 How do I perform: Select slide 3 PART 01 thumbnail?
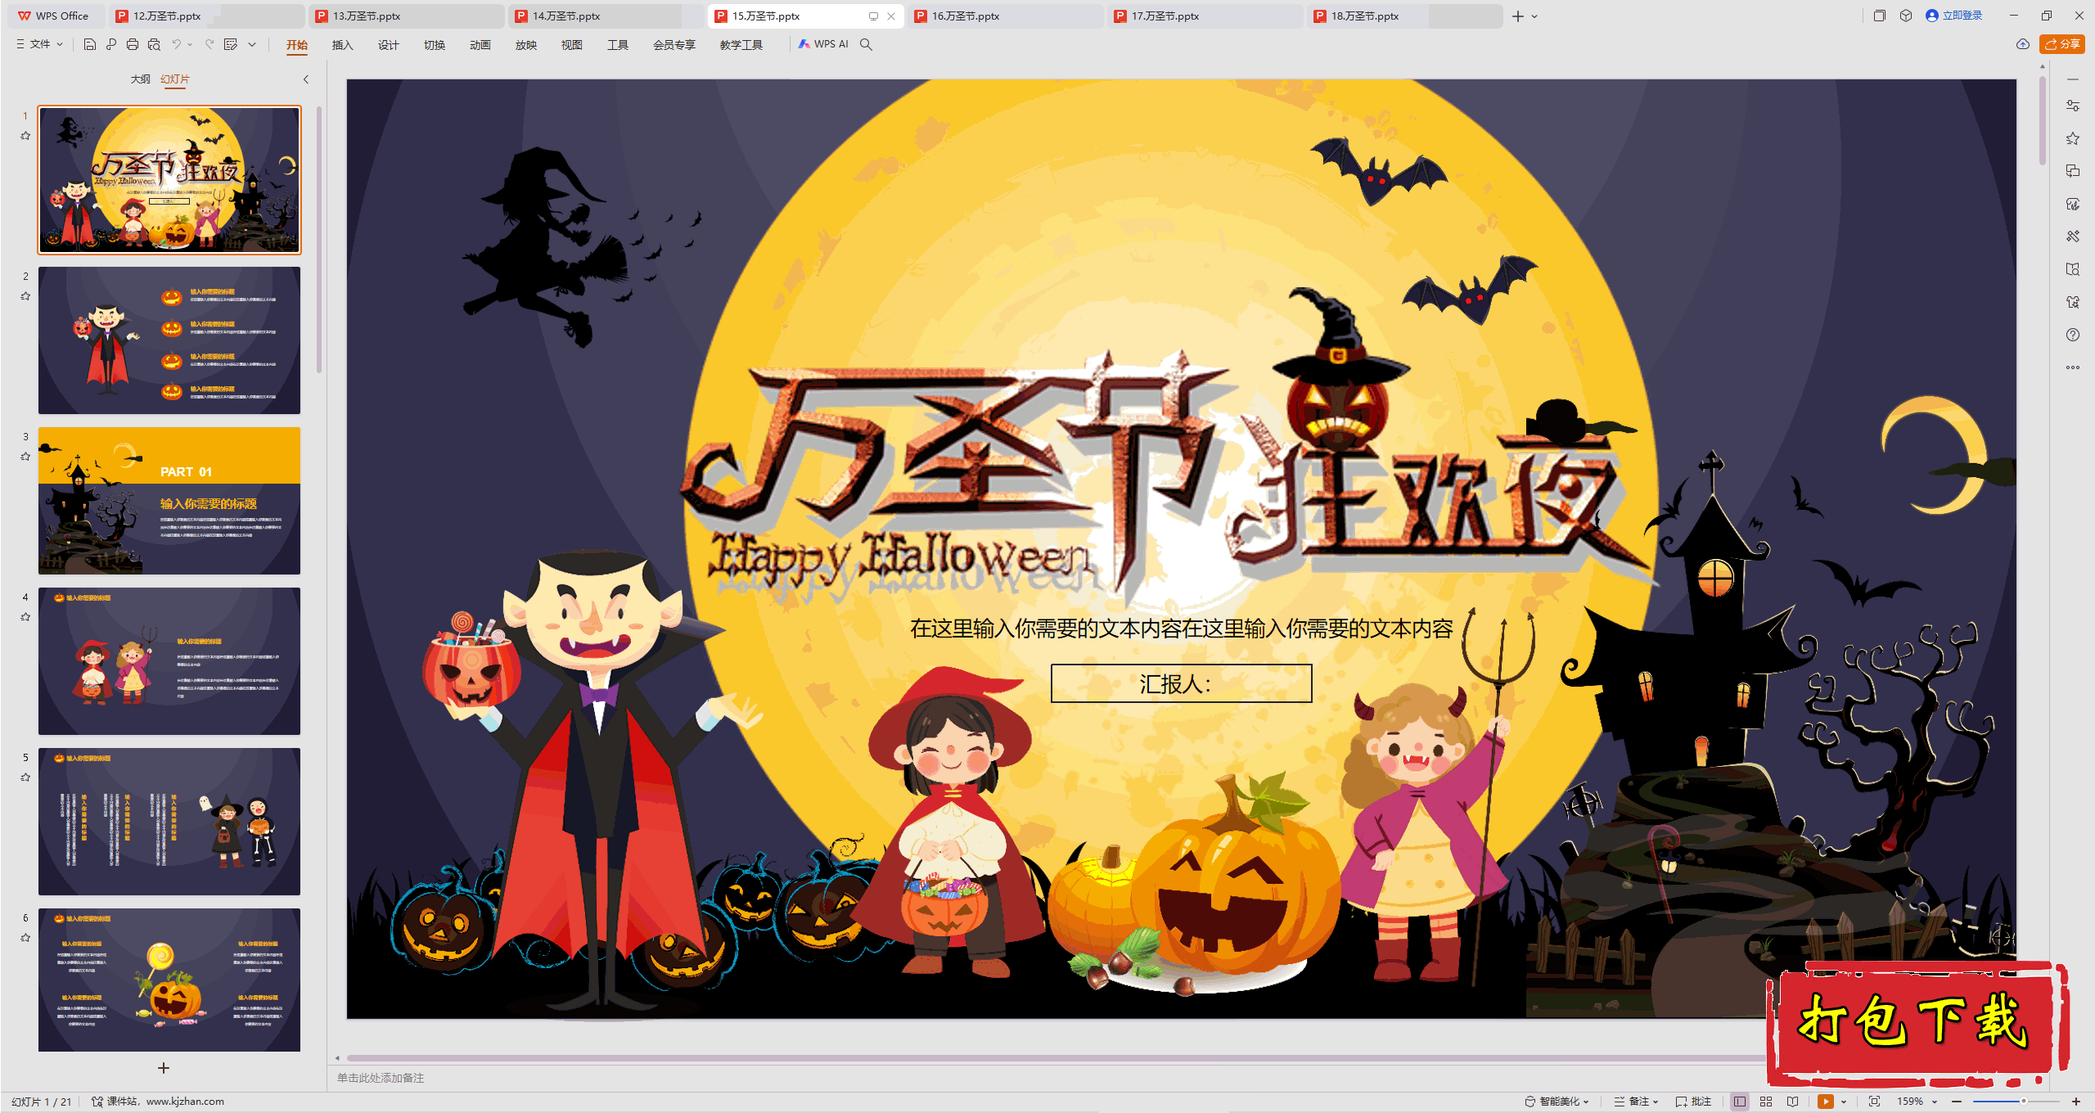click(169, 501)
